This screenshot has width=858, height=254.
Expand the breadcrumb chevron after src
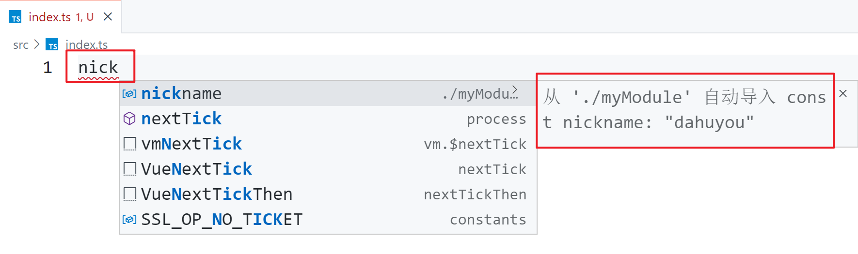pyautogui.click(x=37, y=45)
